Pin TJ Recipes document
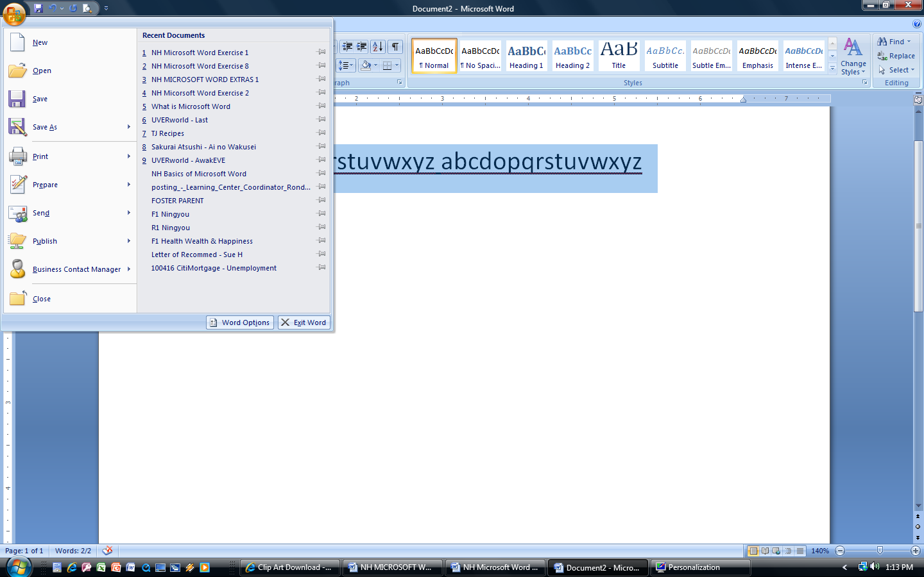 point(321,133)
